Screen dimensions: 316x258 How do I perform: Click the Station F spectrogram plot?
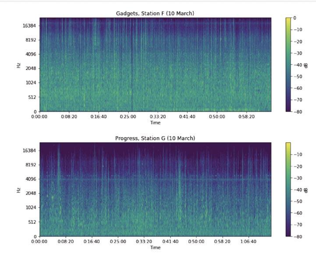tap(156, 64)
